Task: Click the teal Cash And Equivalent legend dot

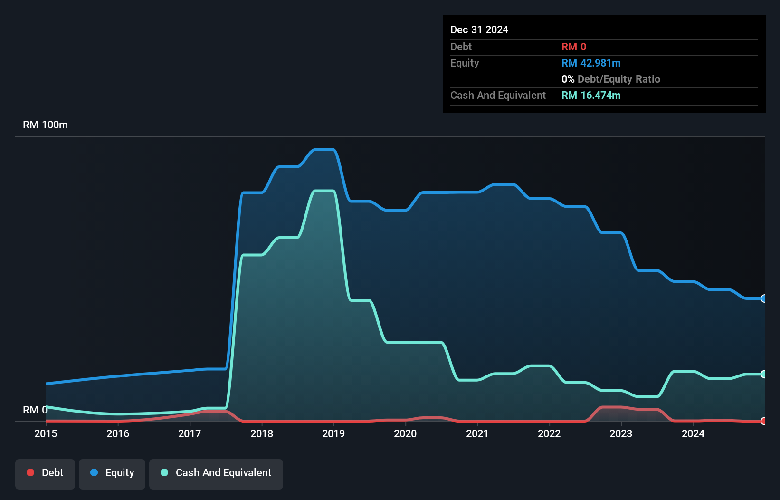Action: click(164, 472)
